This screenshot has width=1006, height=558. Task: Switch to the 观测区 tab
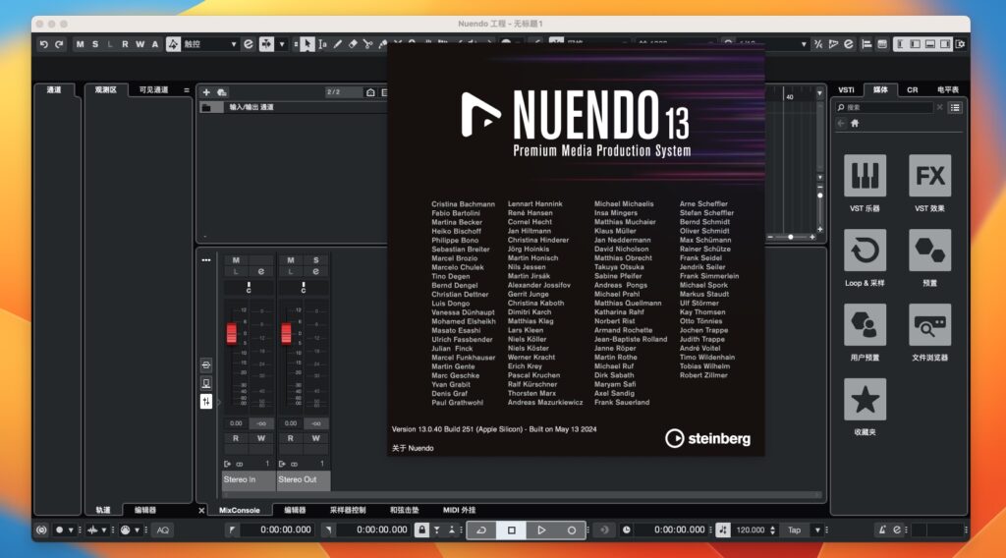tap(106, 89)
